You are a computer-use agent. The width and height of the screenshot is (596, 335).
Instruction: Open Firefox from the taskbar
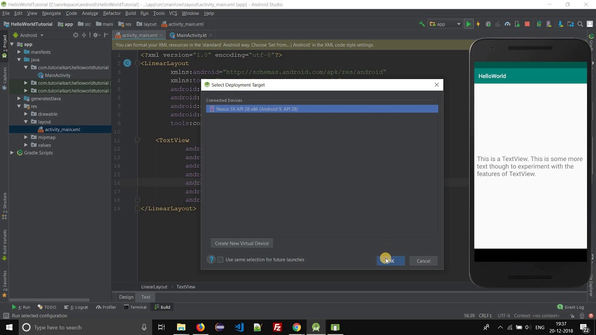pos(200,327)
